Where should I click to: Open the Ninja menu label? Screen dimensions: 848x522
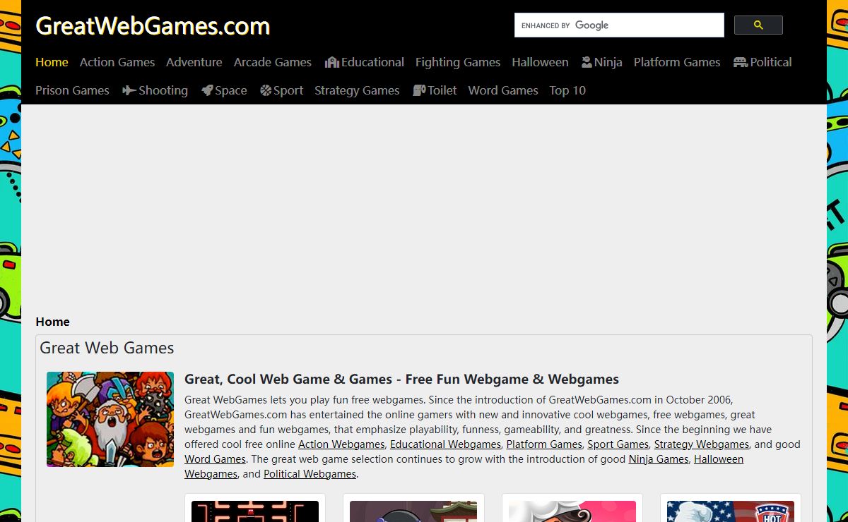(608, 62)
